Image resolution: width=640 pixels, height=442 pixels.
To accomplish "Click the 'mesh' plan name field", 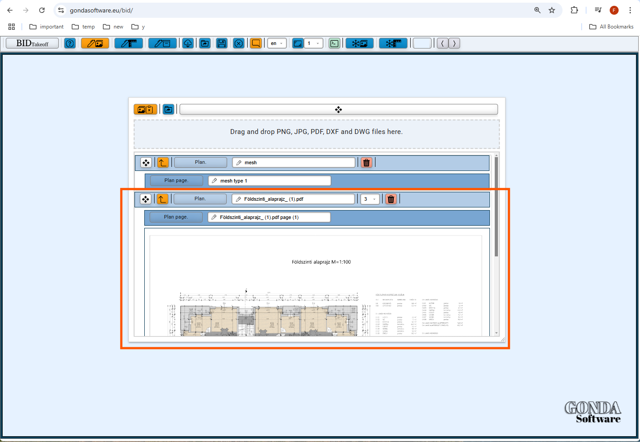I will (294, 162).
